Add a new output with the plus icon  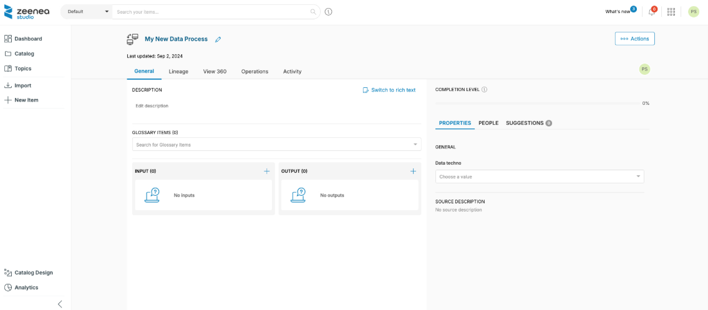(x=413, y=171)
